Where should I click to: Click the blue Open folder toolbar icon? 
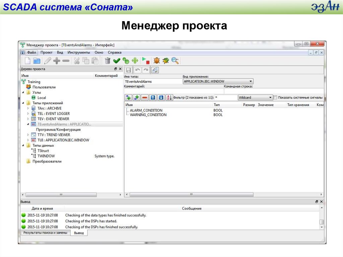(x=37, y=61)
